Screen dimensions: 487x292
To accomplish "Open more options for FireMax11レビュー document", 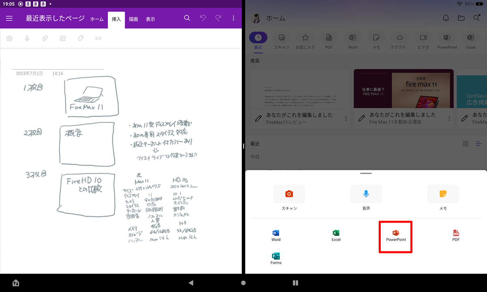I will [x=346, y=118].
